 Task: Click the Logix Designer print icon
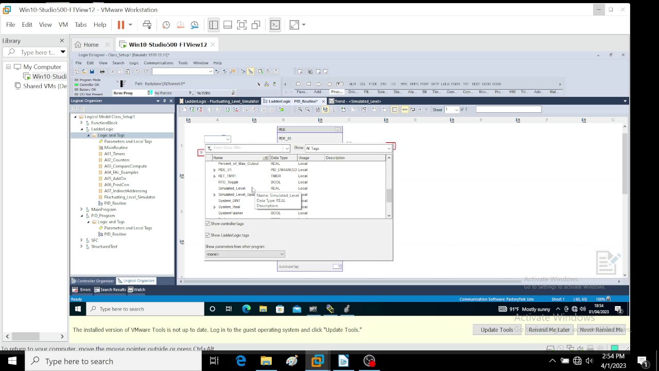coord(102,72)
